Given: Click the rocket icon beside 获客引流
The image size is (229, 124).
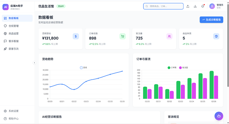Looking at the screenshot, I should (5, 49).
